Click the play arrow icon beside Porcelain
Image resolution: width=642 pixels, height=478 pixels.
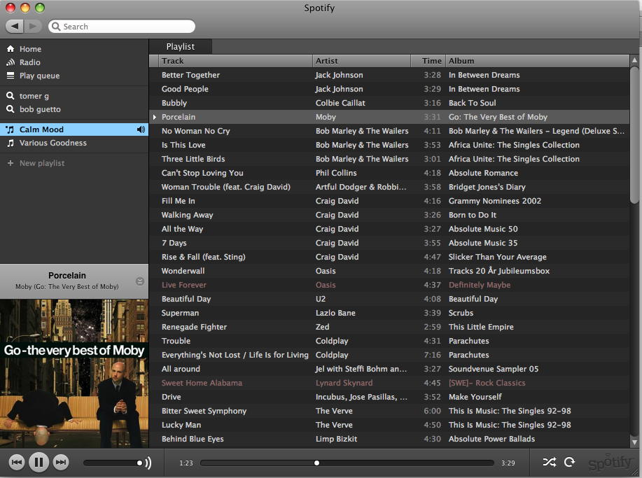(x=154, y=117)
